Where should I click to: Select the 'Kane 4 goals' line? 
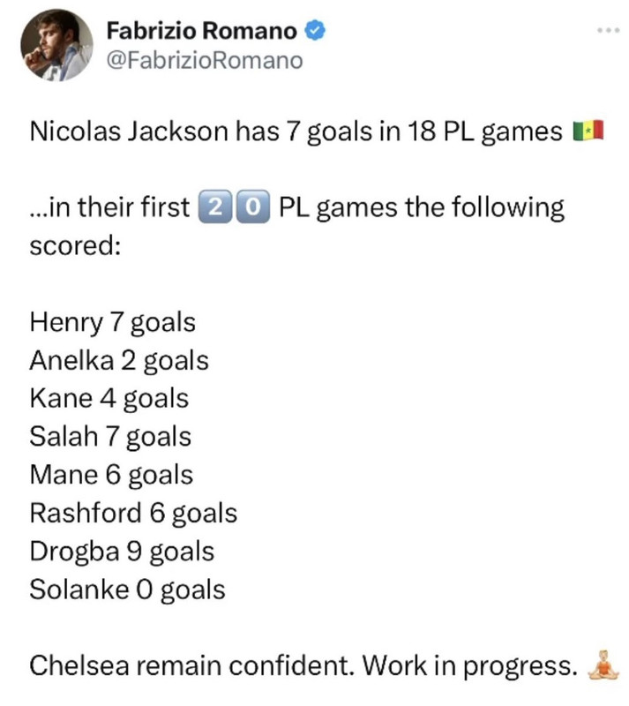[109, 398]
